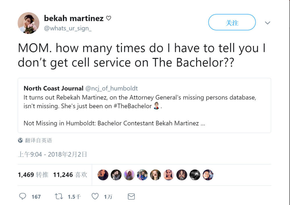
Task: Open direct message envelope icon
Action: (131, 197)
